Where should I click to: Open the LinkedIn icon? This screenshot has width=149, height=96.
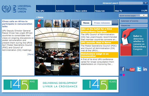coord(145,69)
